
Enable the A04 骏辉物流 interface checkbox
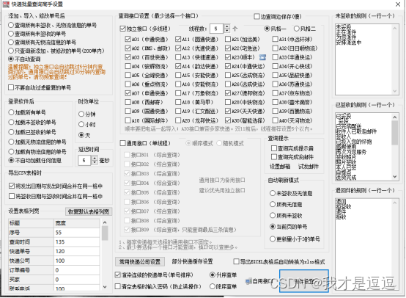click(x=128, y=66)
